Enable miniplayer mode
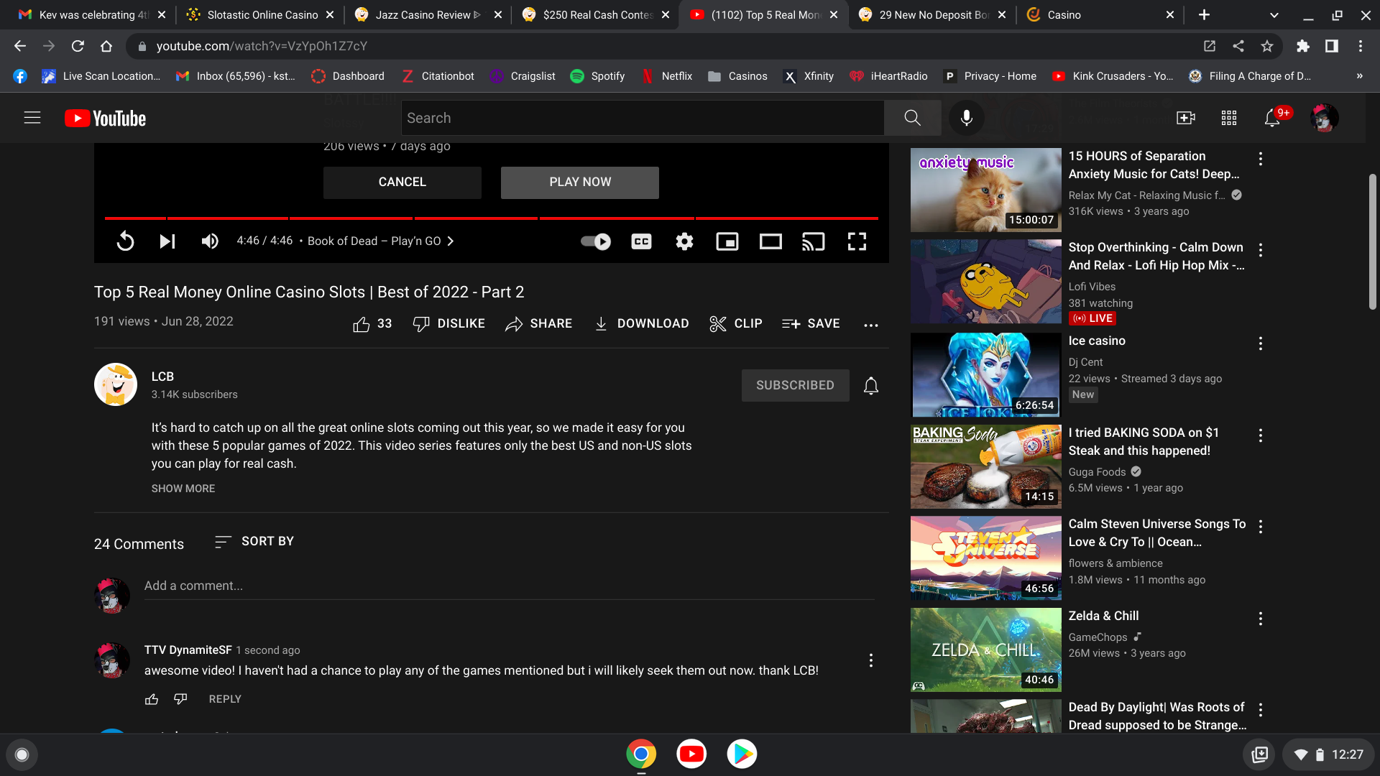Image resolution: width=1380 pixels, height=776 pixels. click(x=727, y=241)
